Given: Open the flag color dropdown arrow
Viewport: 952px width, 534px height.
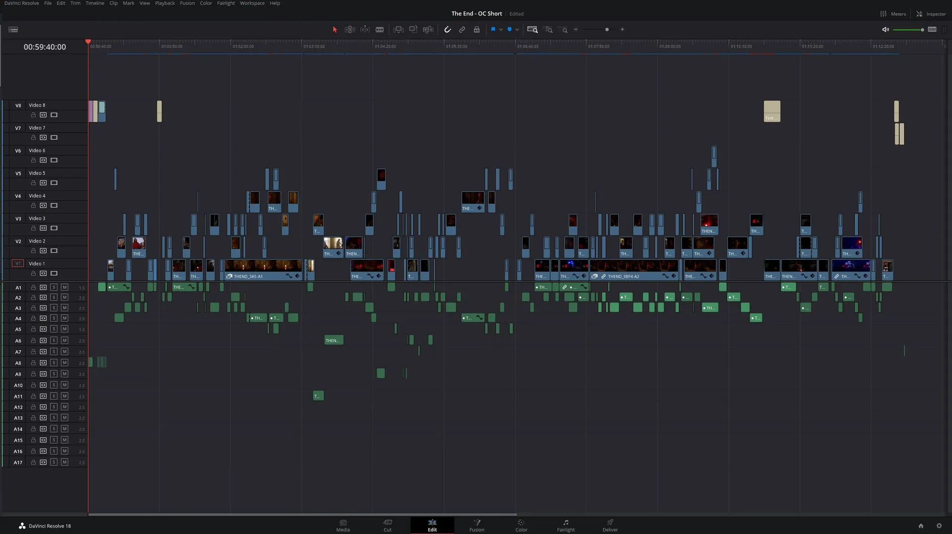Looking at the screenshot, I should tap(501, 30).
